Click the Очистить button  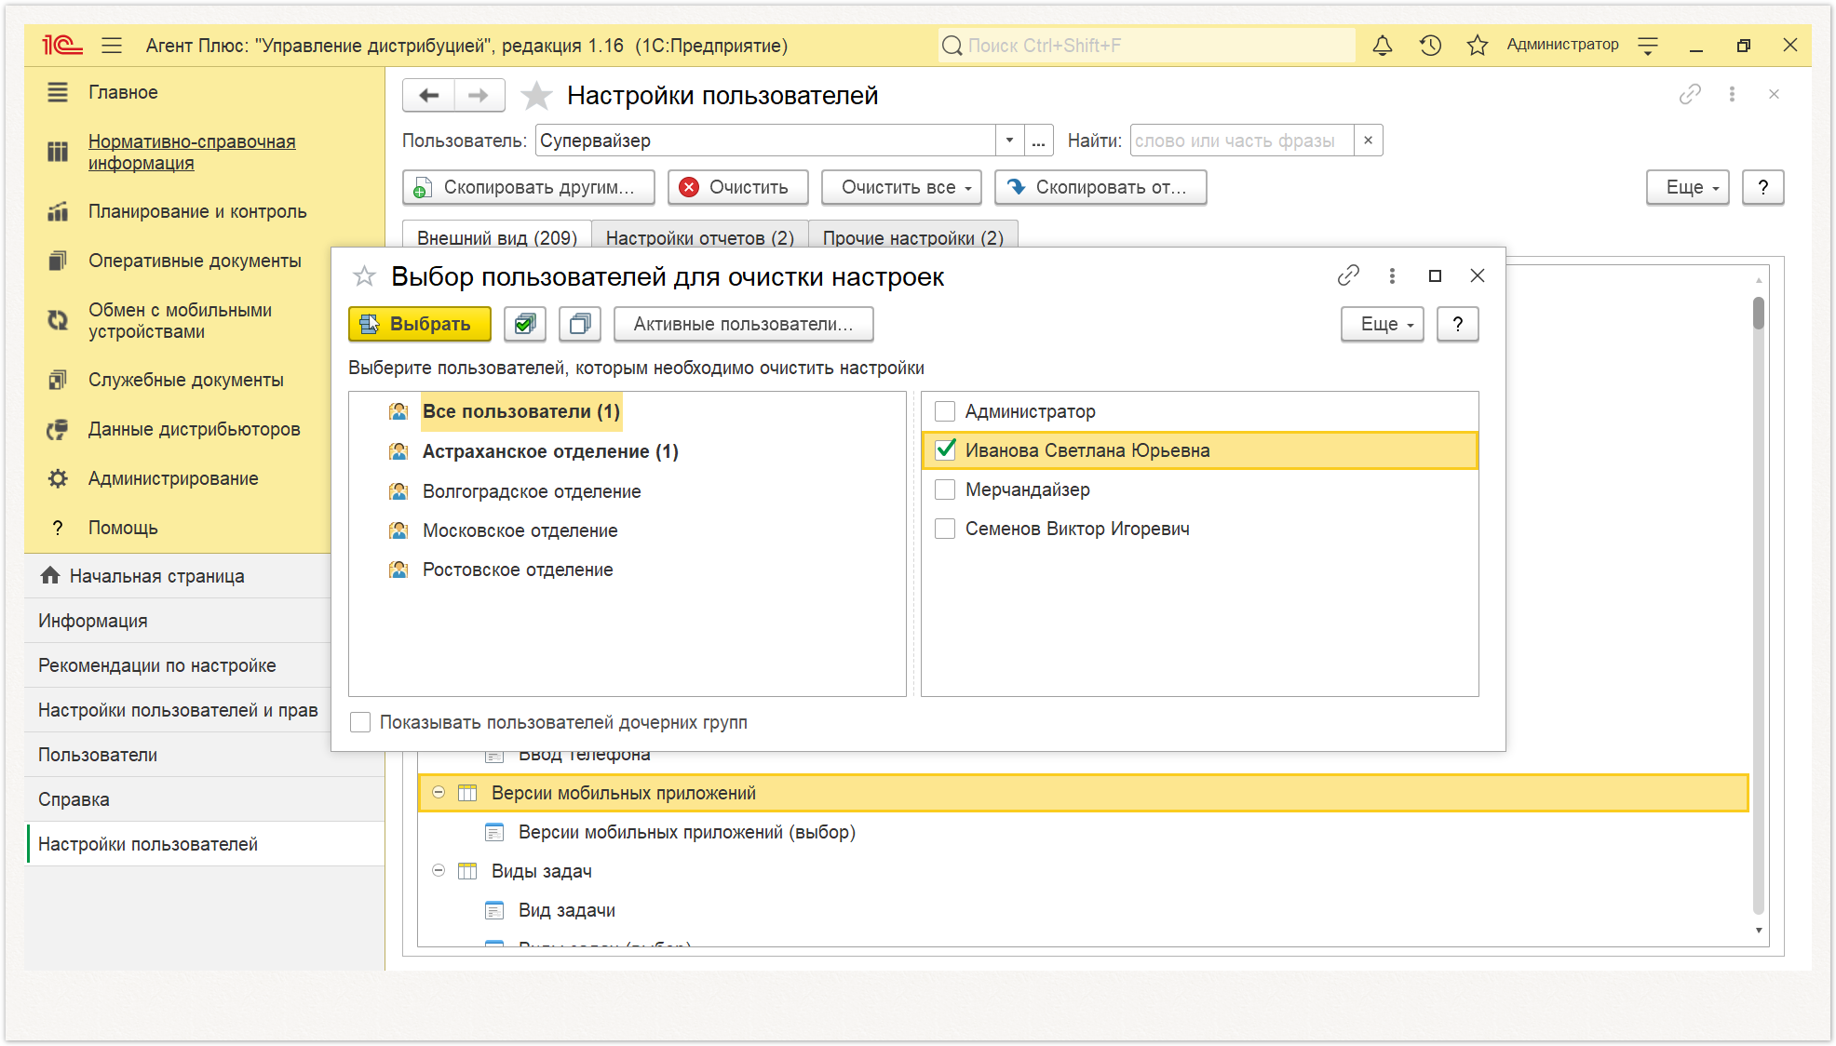pos(738,187)
